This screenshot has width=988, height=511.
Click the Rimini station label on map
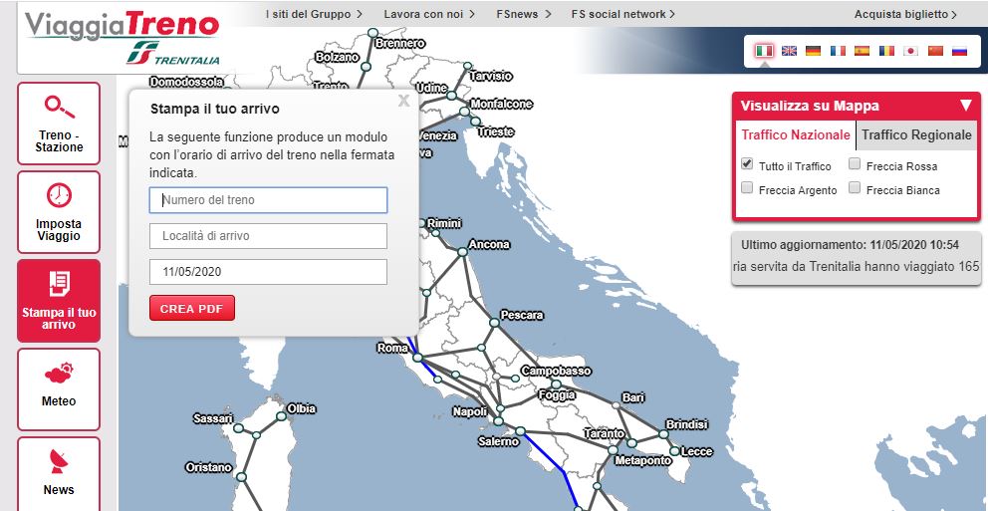[444, 223]
